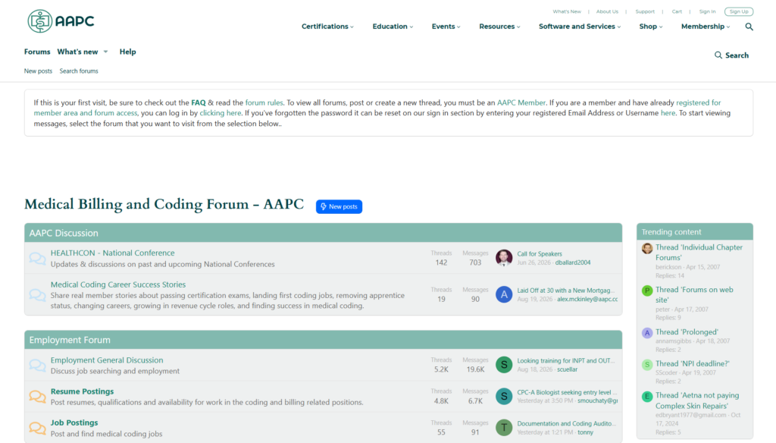Open trending Thread 'Prolonged'
776x443 pixels.
(687, 332)
